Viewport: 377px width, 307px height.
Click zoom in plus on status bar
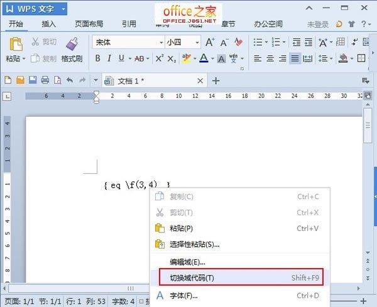[363, 301]
